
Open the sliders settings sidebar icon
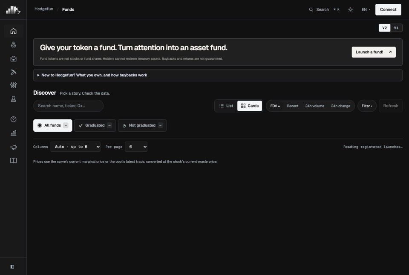[x=13, y=85]
